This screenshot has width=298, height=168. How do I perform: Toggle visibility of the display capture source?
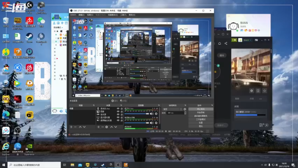click(118, 117)
